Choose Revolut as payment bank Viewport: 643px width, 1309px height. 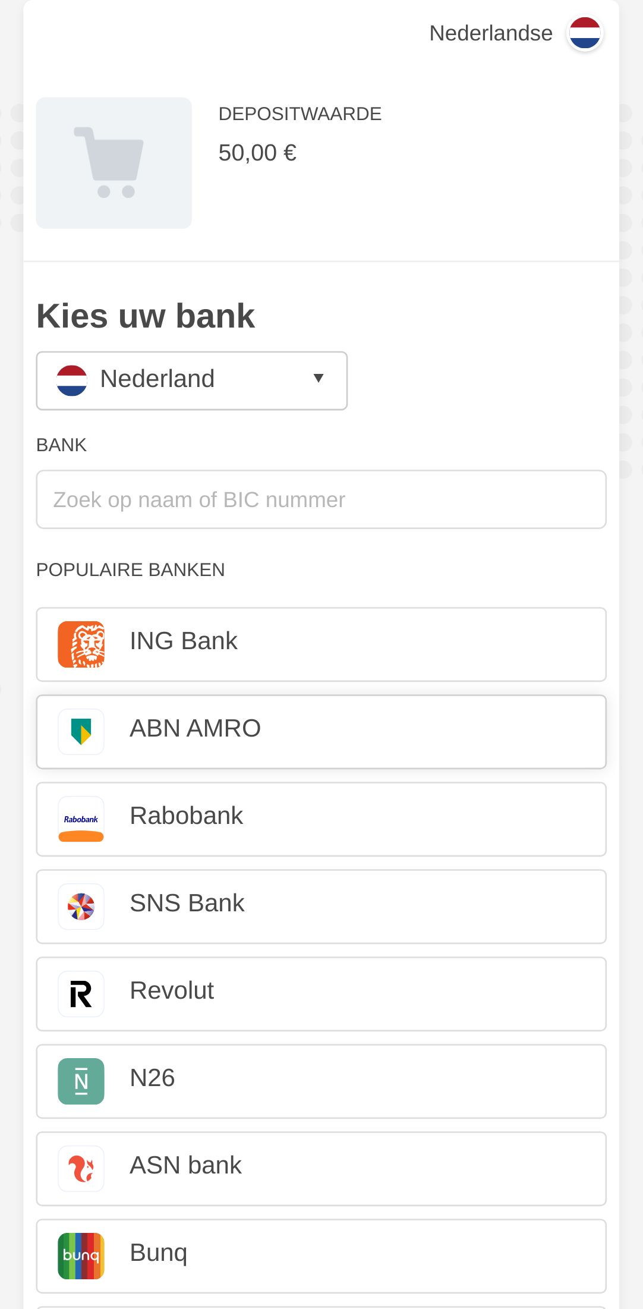click(321, 994)
